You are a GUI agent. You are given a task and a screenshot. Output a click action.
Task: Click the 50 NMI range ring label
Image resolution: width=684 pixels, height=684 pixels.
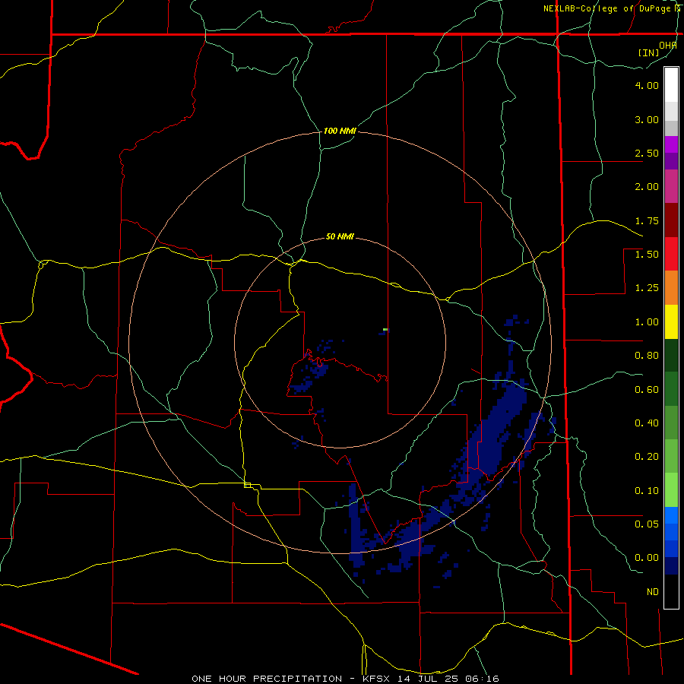click(340, 236)
